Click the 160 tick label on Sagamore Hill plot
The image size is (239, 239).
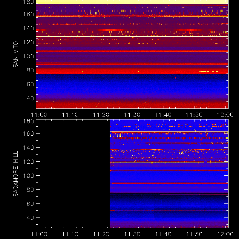(28, 134)
